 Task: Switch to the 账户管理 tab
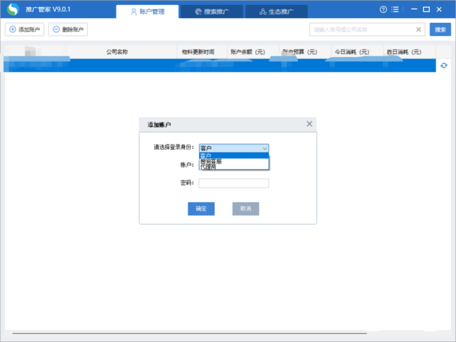(x=148, y=11)
